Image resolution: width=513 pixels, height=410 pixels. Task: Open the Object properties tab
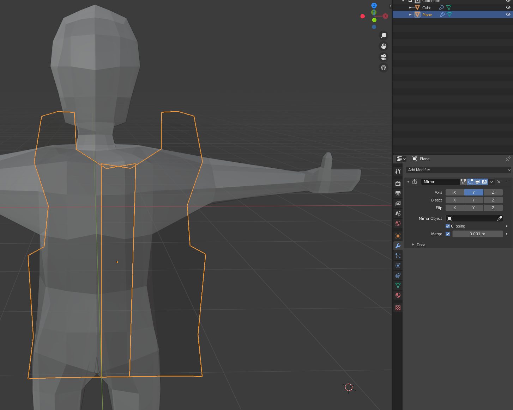click(398, 236)
